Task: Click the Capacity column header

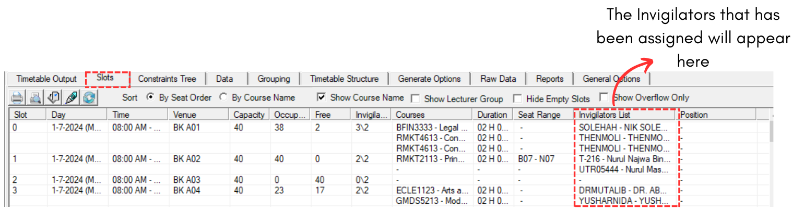Action: (x=250, y=115)
